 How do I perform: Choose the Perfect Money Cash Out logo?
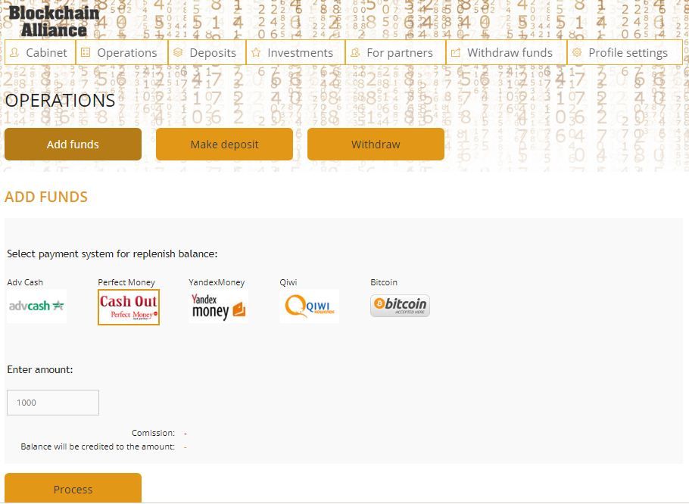(x=129, y=307)
